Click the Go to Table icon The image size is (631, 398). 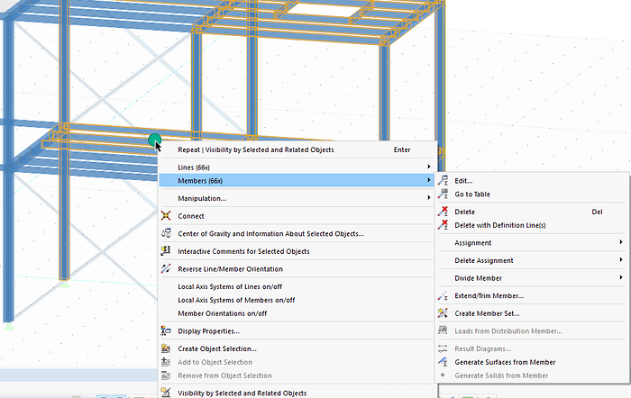[x=443, y=194]
